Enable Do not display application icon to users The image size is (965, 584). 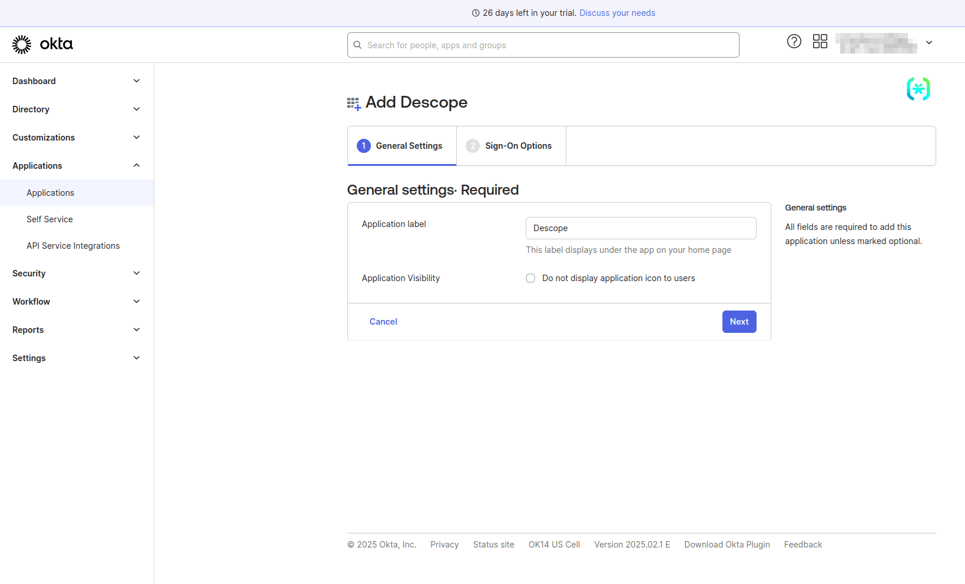pyautogui.click(x=530, y=278)
